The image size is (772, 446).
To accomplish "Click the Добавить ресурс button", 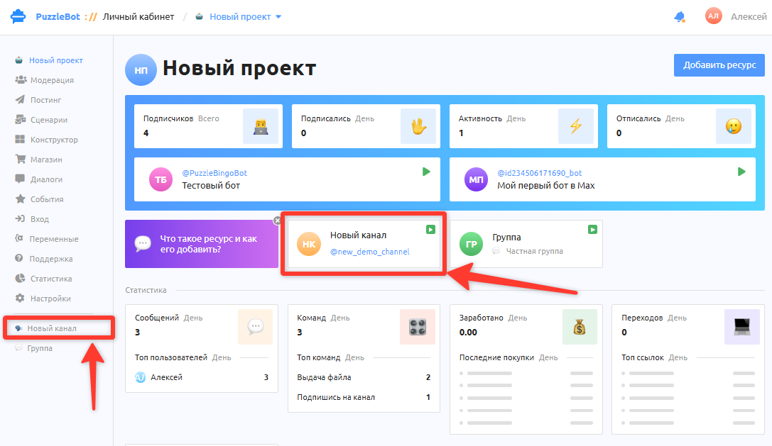I will 719,65.
